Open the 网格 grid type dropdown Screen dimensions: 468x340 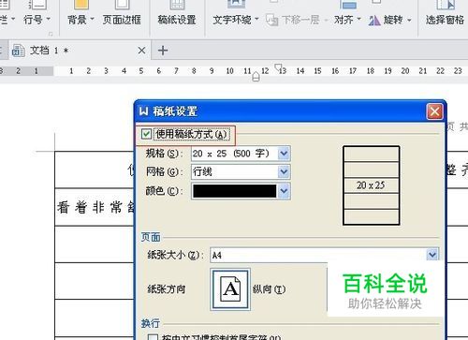coord(284,171)
